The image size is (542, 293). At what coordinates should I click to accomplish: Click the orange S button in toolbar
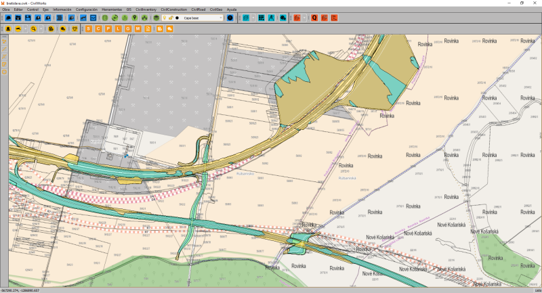(89, 29)
